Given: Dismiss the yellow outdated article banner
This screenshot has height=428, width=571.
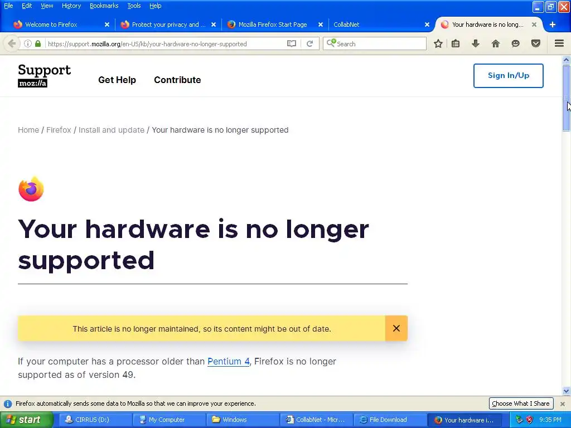Looking at the screenshot, I should pyautogui.click(x=396, y=328).
